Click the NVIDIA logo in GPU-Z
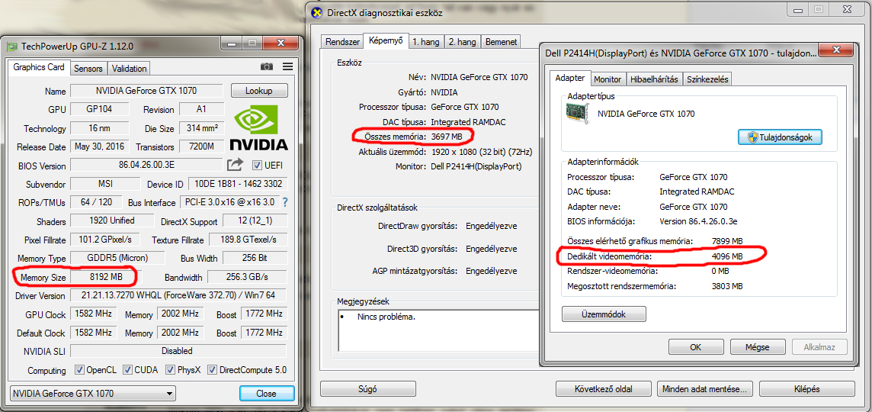This screenshot has height=412, width=872. [x=261, y=129]
